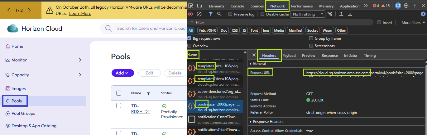Check the TD-RDSH-DT row checkbox
Screen dimensions: 427x135
tap(119, 106)
